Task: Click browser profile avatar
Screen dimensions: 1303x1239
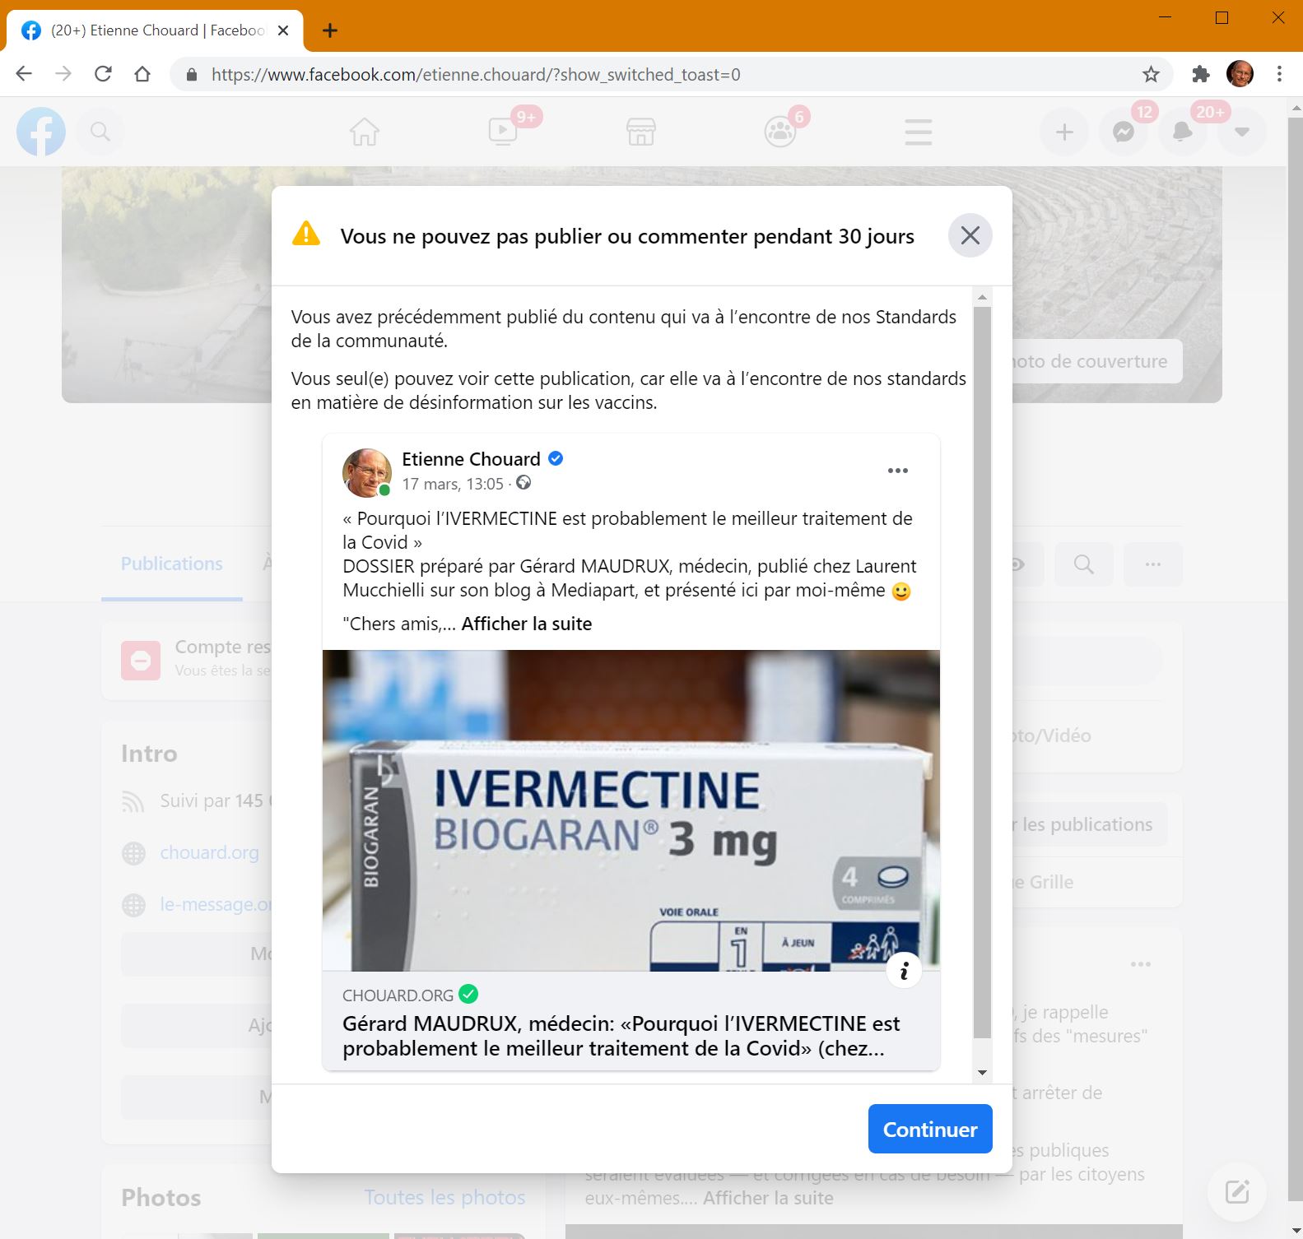Action: [1240, 74]
